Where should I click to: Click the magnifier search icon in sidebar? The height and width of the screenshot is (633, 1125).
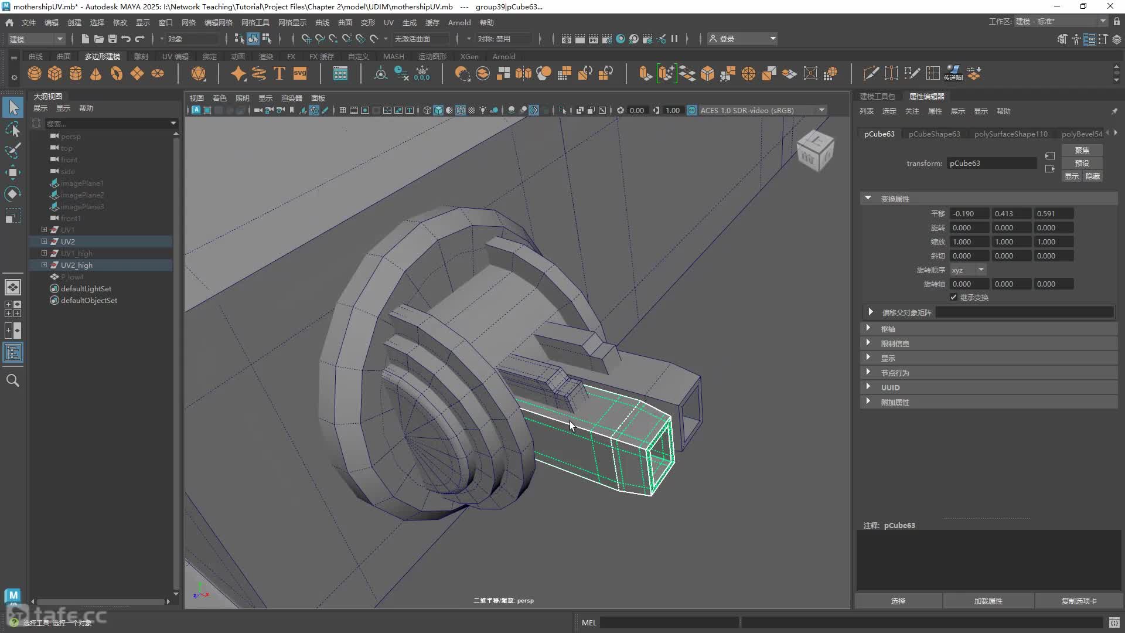(13, 380)
